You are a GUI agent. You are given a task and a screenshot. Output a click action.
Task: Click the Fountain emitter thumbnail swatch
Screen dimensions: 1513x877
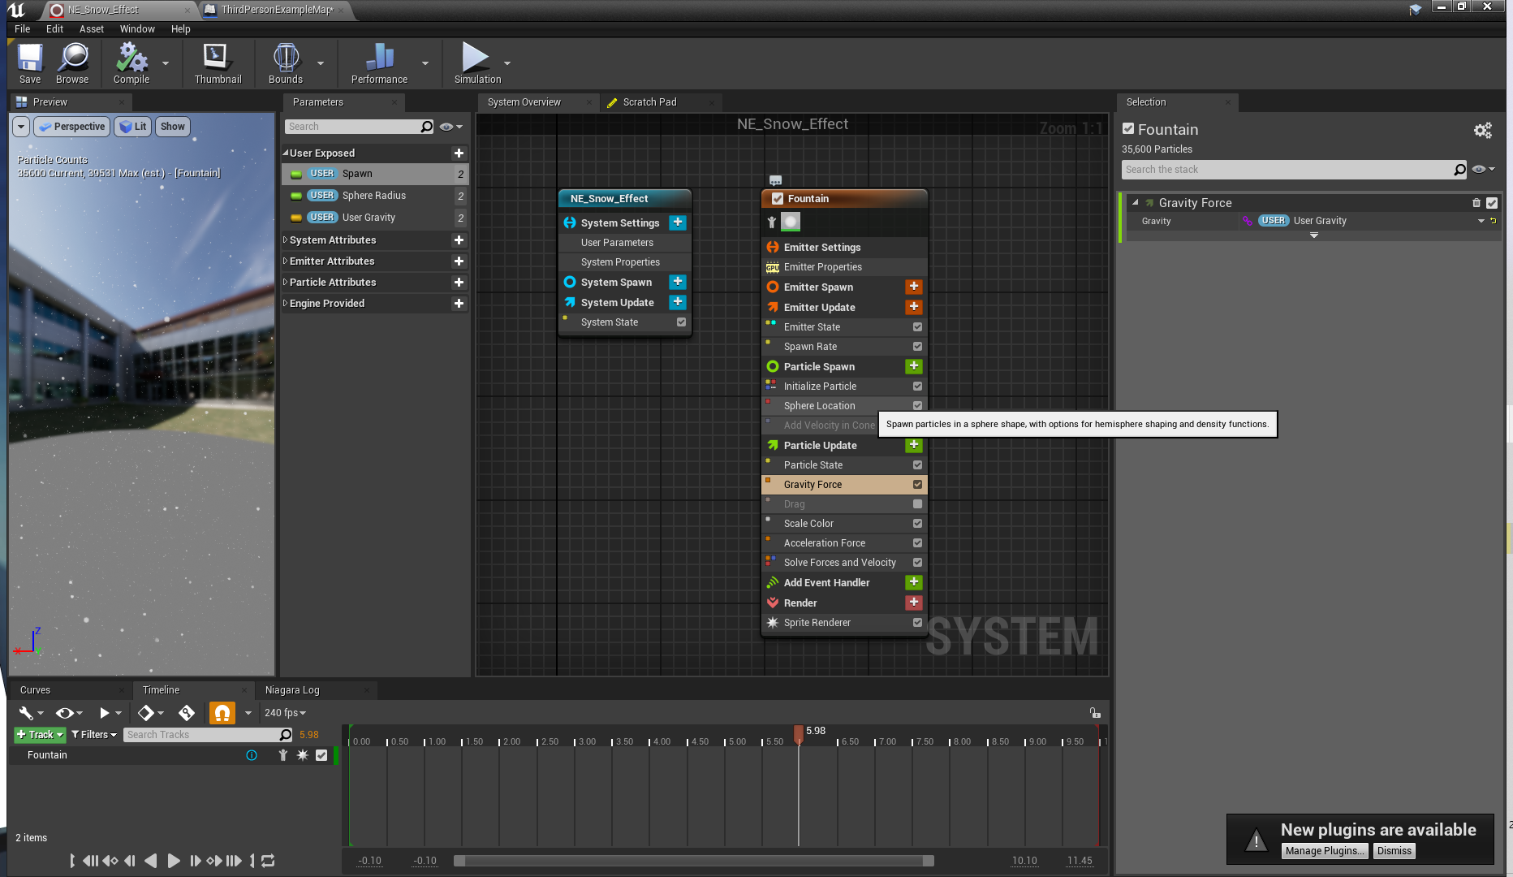(791, 222)
